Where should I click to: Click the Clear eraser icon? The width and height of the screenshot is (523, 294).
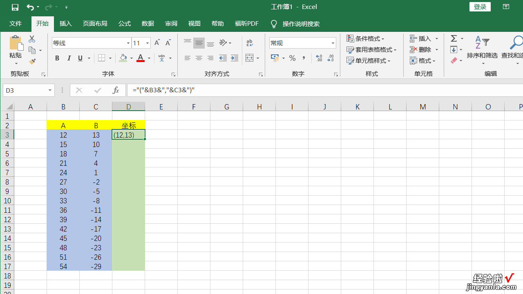[454, 60]
